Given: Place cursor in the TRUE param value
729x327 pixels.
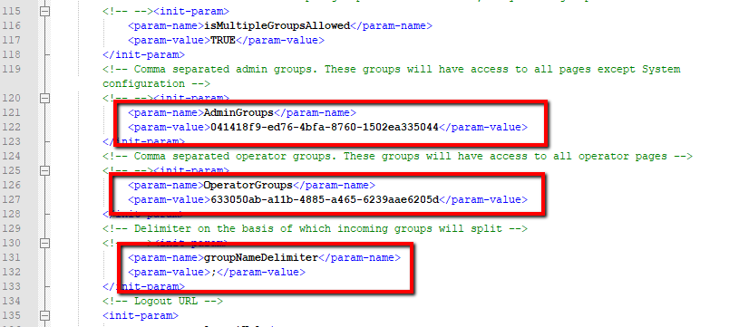Looking at the screenshot, I should click(x=223, y=41).
